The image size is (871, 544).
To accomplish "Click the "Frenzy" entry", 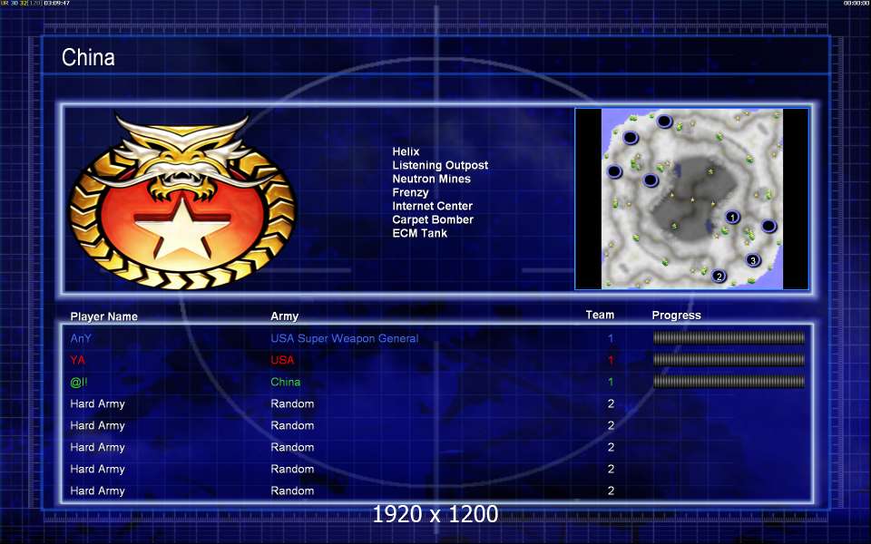I will coord(410,192).
